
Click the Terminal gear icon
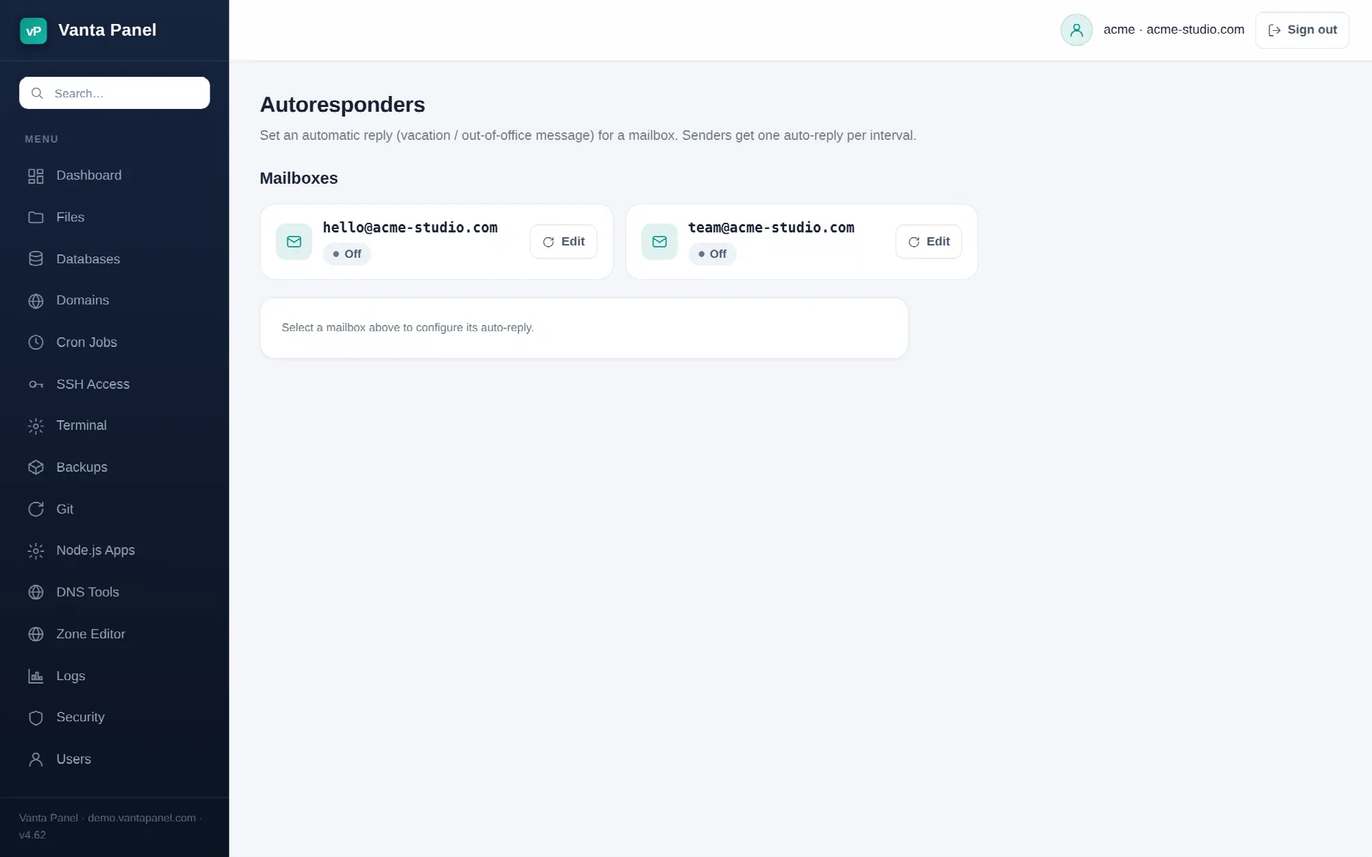click(36, 426)
